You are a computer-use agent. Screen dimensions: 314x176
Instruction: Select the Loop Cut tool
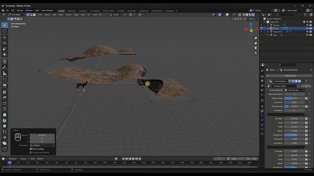[4, 103]
